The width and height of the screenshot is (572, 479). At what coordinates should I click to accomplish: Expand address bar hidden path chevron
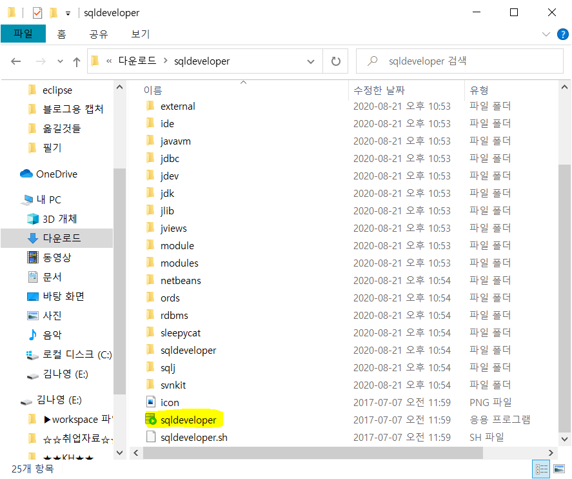coord(109,61)
